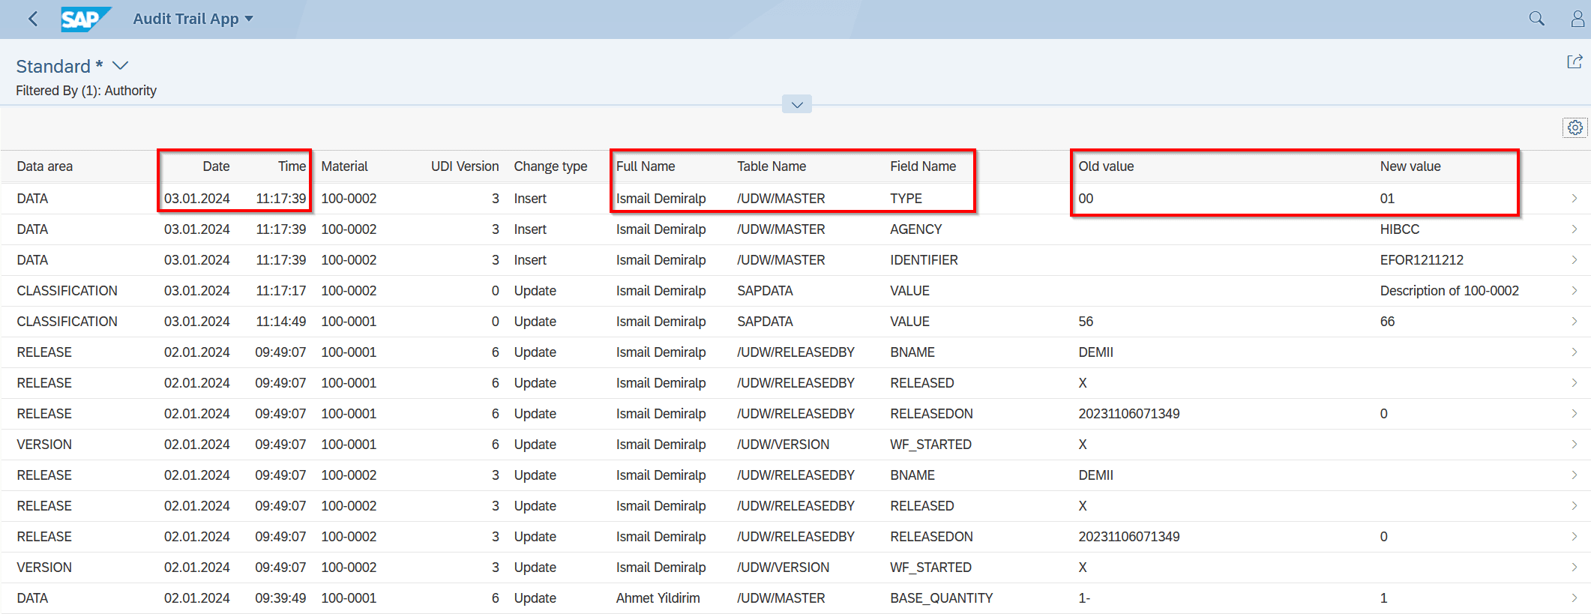Click the Full Name column header
Screen dimensions: 1591x614
646,166
